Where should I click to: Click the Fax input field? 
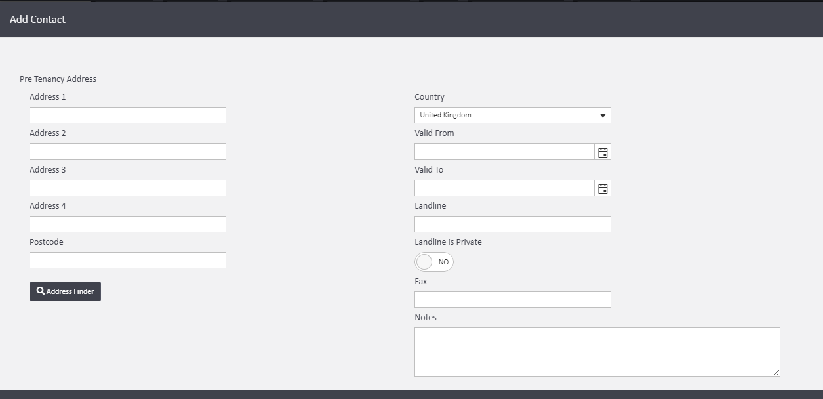click(512, 299)
